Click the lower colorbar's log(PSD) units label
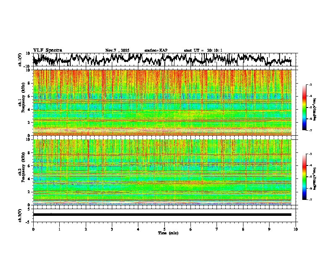This screenshot has width=333, height=257. tap(314, 178)
